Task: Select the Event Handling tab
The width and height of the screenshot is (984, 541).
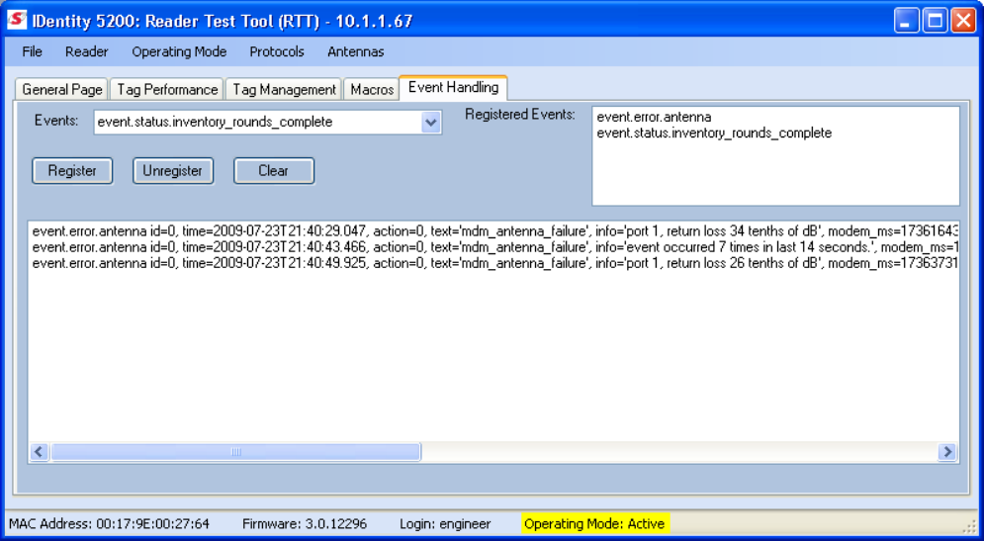Action: (x=453, y=87)
